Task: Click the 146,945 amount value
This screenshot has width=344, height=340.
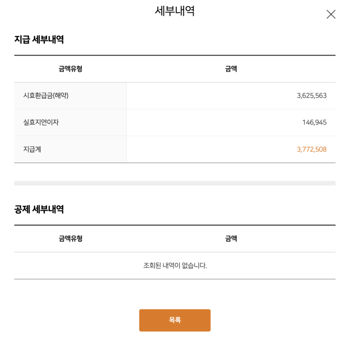Action: [x=314, y=122]
